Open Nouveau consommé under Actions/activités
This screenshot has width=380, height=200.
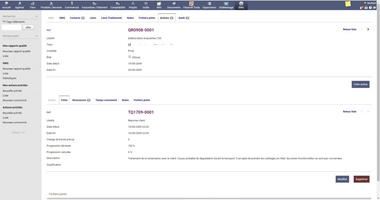(14, 122)
